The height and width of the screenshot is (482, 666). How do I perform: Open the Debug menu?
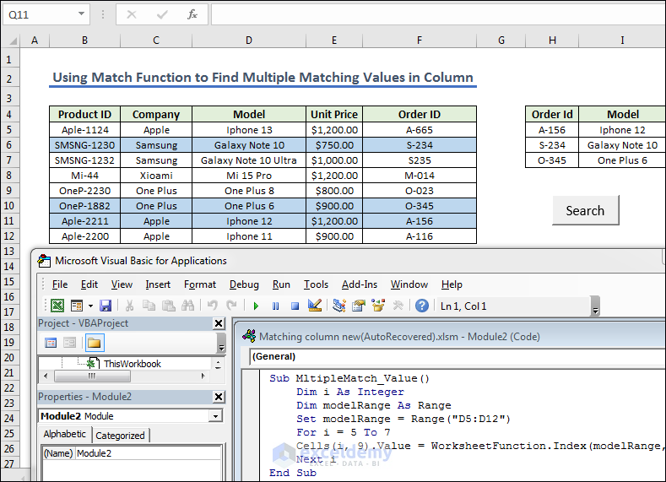tap(244, 284)
